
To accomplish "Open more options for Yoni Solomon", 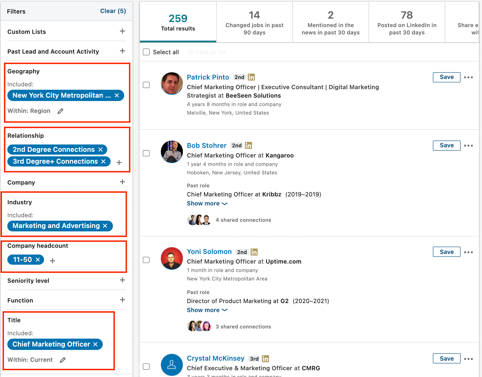I will coord(468,252).
